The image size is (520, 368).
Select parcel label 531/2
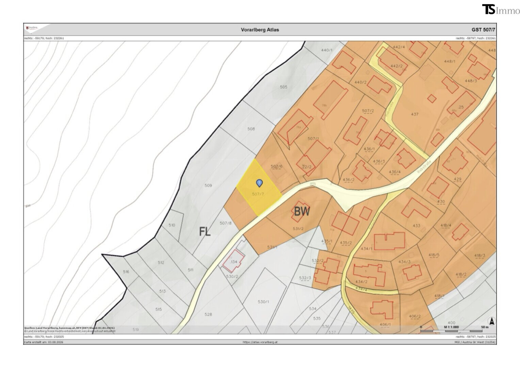point(298,228)
